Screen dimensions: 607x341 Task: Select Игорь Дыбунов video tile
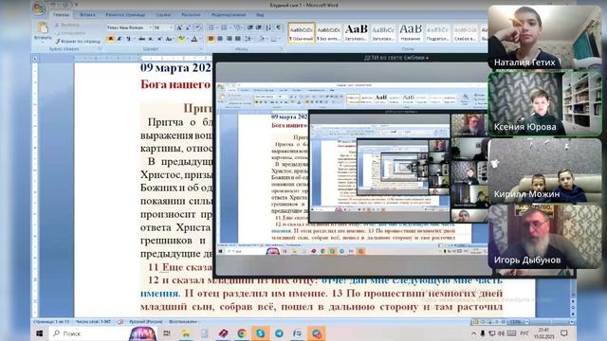(x=544, y=236)
